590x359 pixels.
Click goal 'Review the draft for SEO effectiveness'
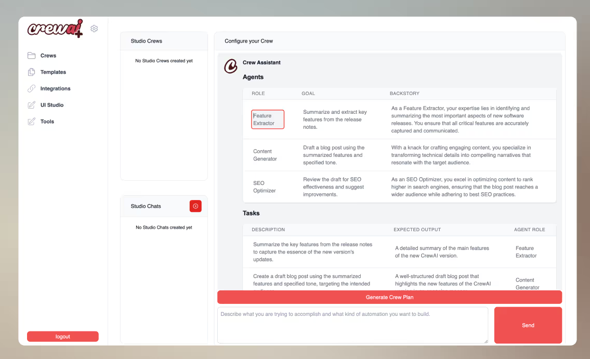tap(333, 187)
